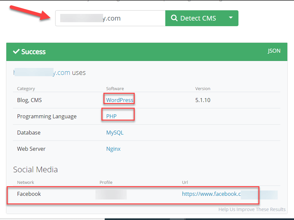294x220 pixels.
Task: Click the Blog, CMS category cell
Action: click(x=30, y=100)
